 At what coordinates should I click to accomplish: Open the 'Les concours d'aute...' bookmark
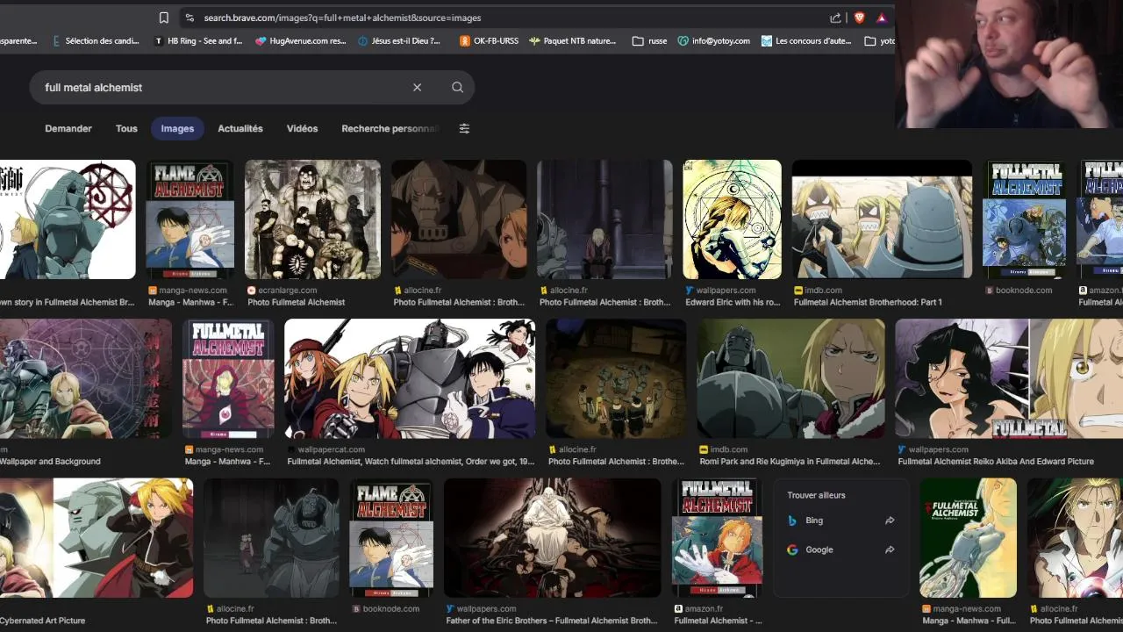pyautogui.click(x=807, y=40)
